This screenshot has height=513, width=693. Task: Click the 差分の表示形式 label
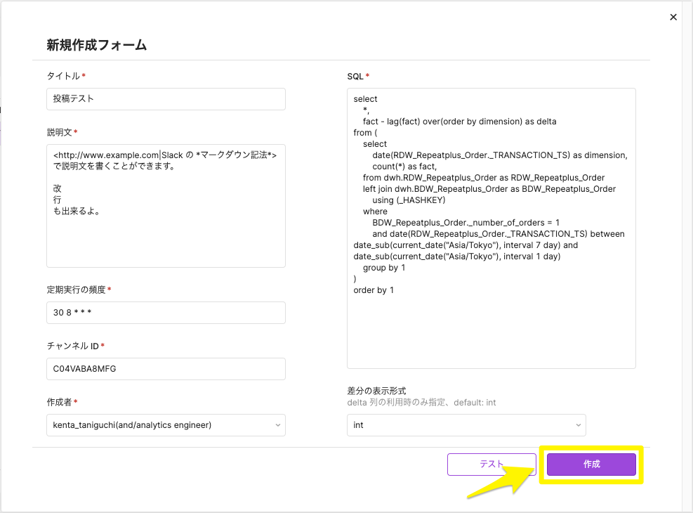376,391
